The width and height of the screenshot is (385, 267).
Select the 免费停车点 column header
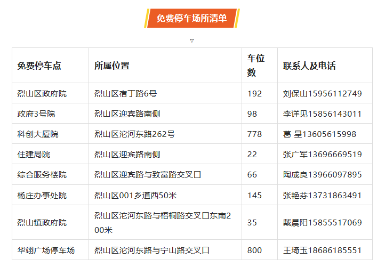point(39,66)
